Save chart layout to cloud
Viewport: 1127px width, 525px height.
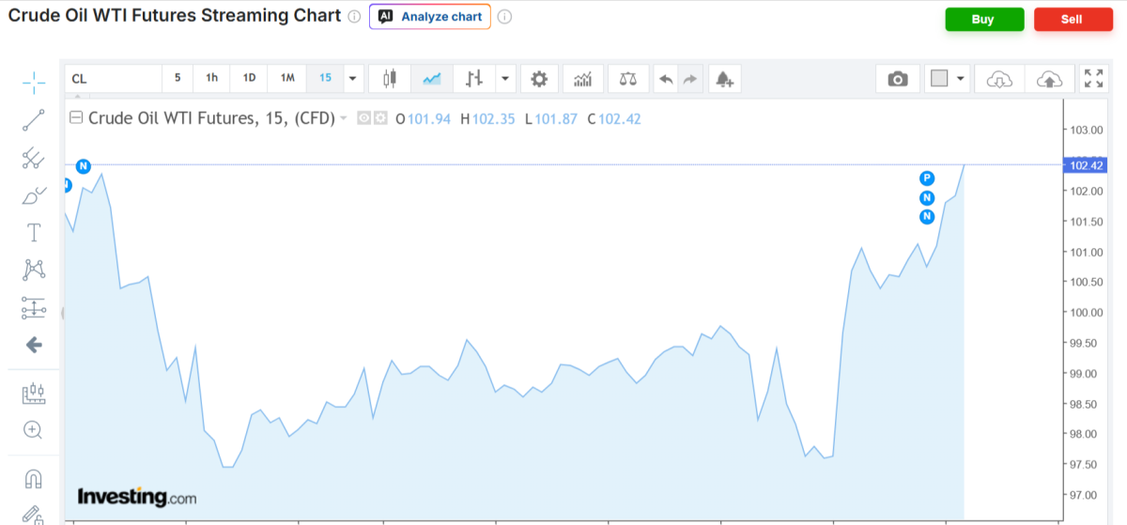[1049, 79]
